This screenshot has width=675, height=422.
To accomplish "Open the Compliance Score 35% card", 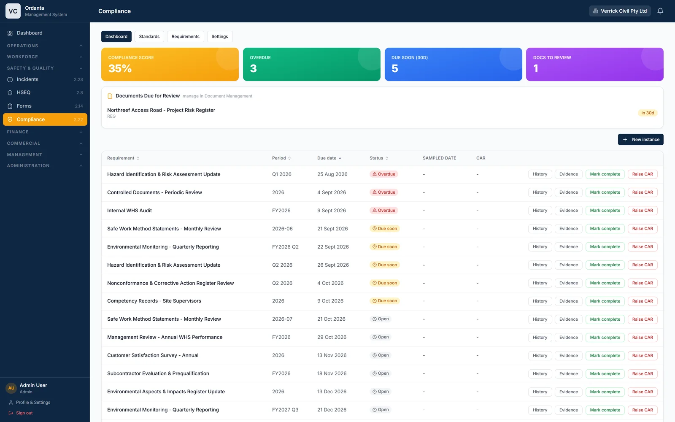I will pos(170,64).
